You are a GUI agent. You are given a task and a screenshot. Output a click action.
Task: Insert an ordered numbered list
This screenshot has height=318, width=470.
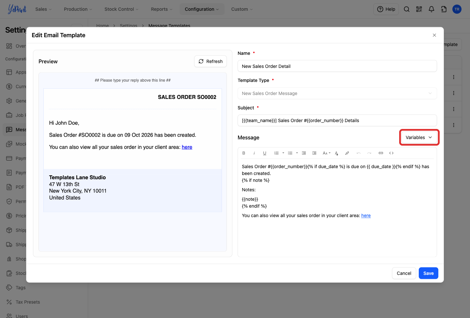(276, 153)
